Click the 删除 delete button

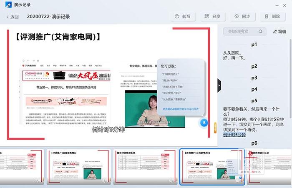(x=272, y=16)
